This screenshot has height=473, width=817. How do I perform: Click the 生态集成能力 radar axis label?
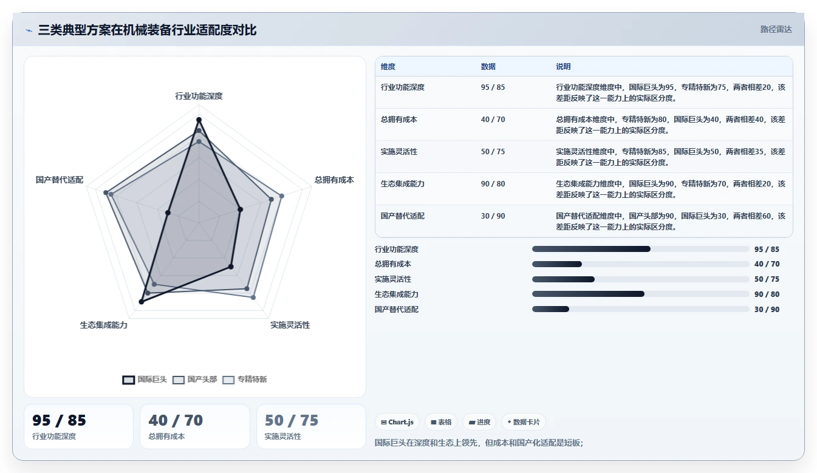coord(104,325)
